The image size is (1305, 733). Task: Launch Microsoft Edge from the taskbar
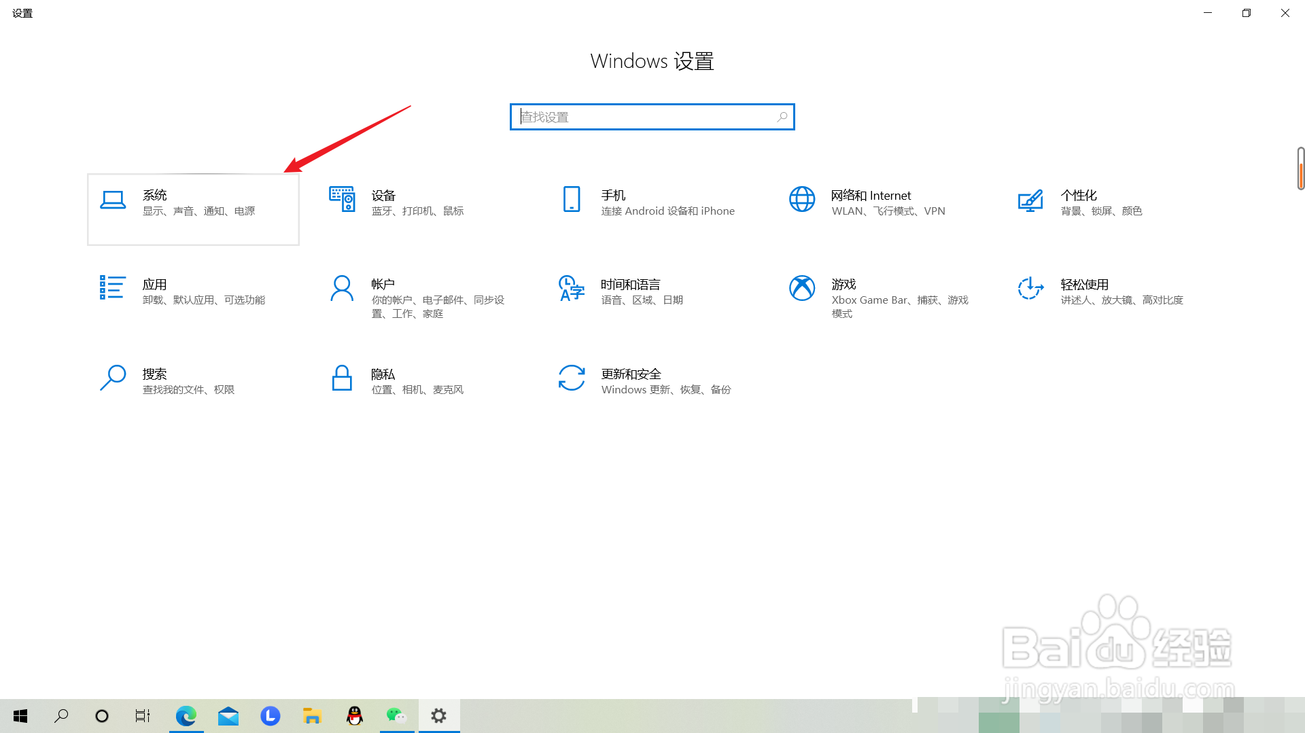pos(186,715)
